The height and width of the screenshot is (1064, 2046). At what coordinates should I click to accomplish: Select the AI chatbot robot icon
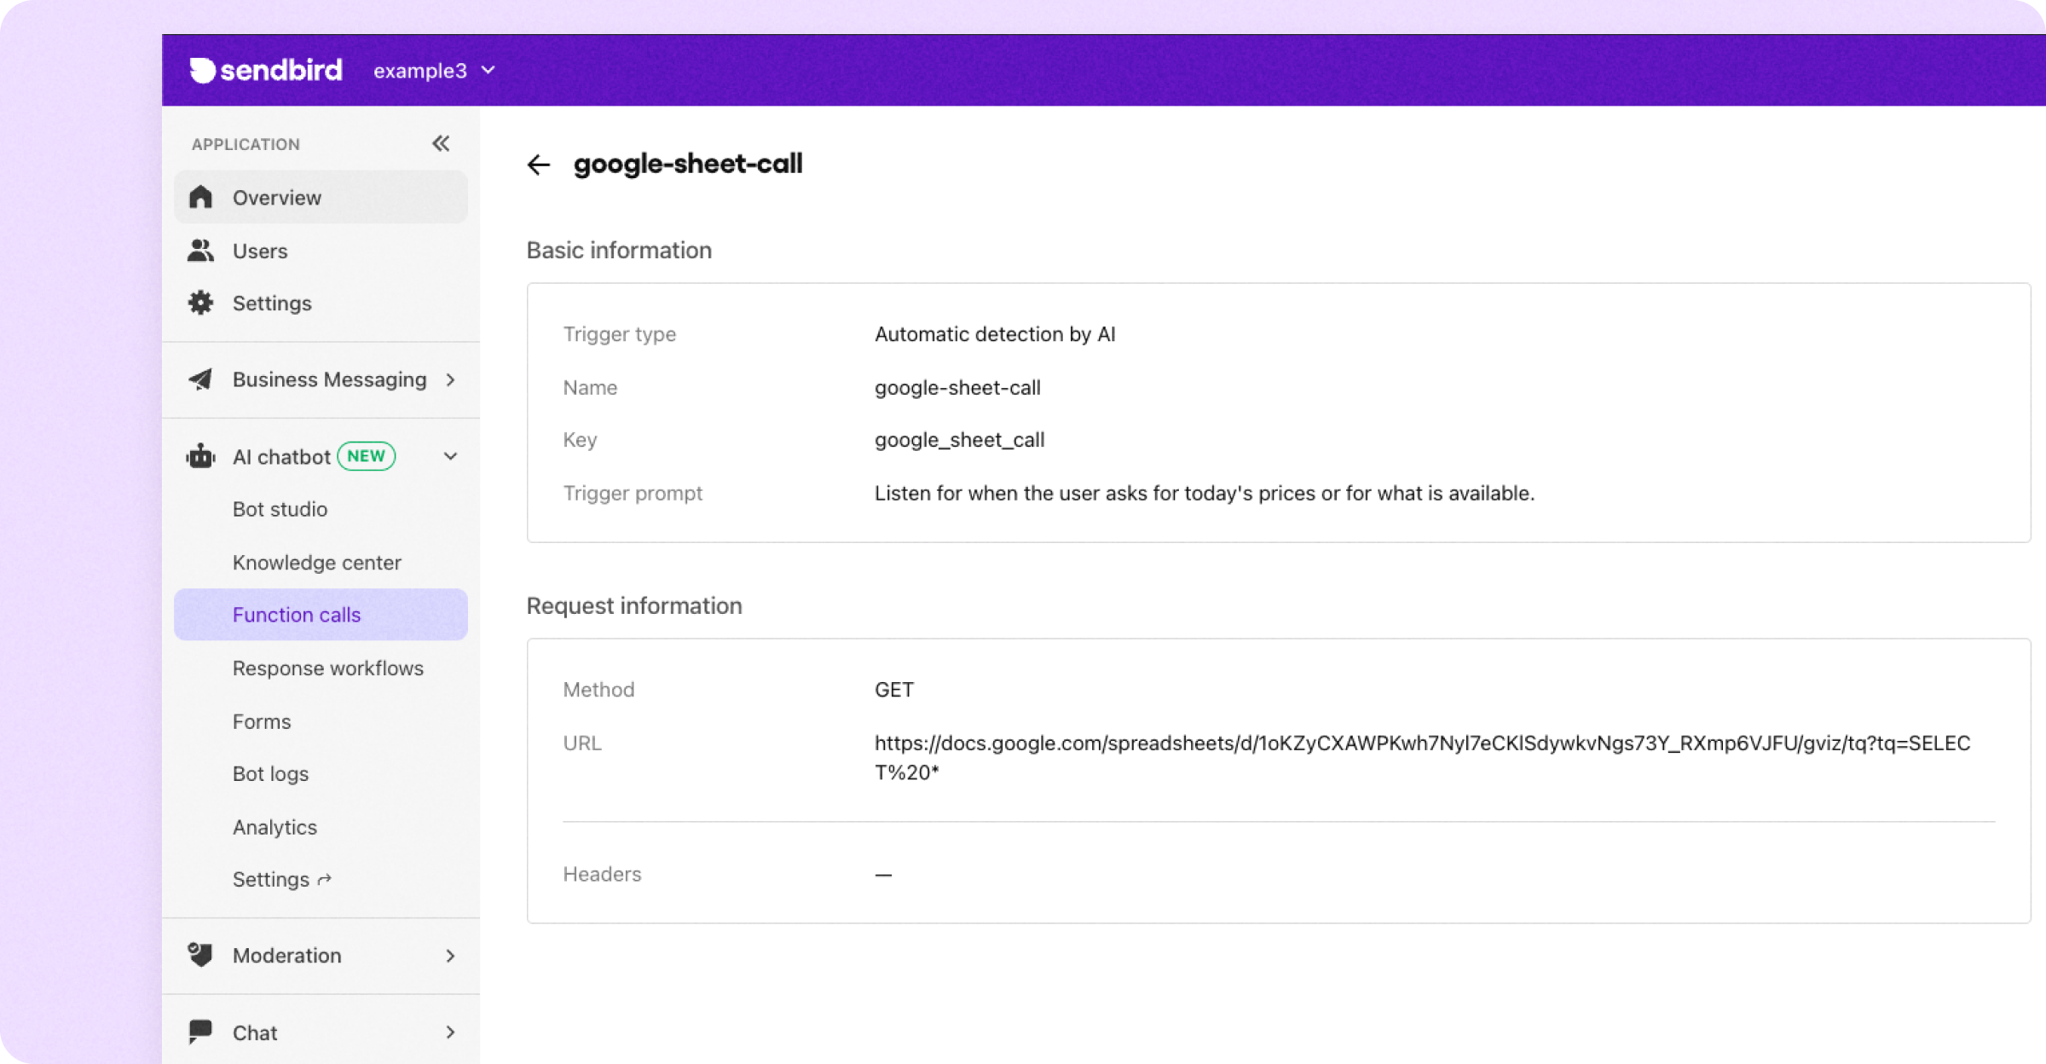(x=201, y=456)
